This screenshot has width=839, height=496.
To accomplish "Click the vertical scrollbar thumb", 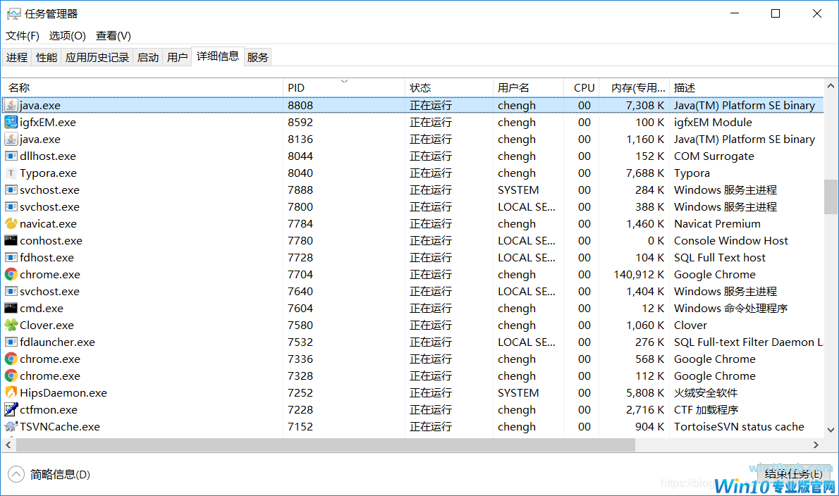I will tap(831, 197).
